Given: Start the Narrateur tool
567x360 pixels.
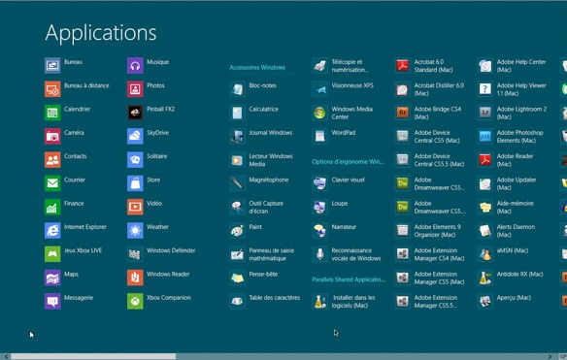Looking at the screenshot, I should click(320, 230).
